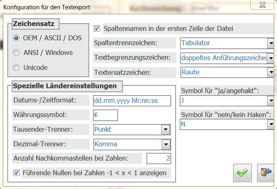277x189 pixels.
Task: Choose ANSI / Windows character set
Action: point(17,52)
